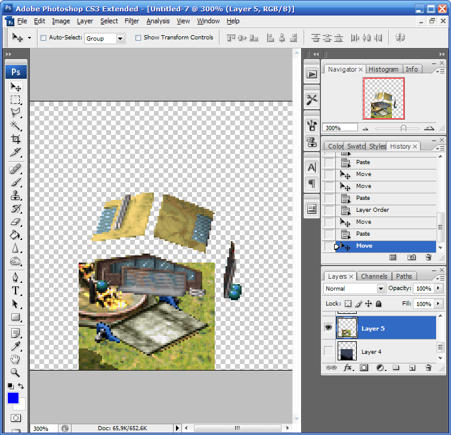This screenshot has width=451, height=435.
Task: Enable Show Transform Controls checkbox
Action: tap(138, 38)
